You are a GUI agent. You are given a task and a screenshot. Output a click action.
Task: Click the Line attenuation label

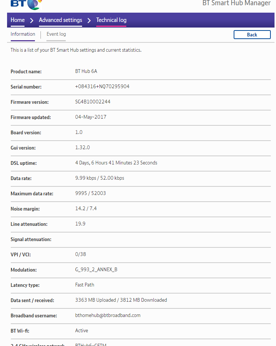pos(29,224)
